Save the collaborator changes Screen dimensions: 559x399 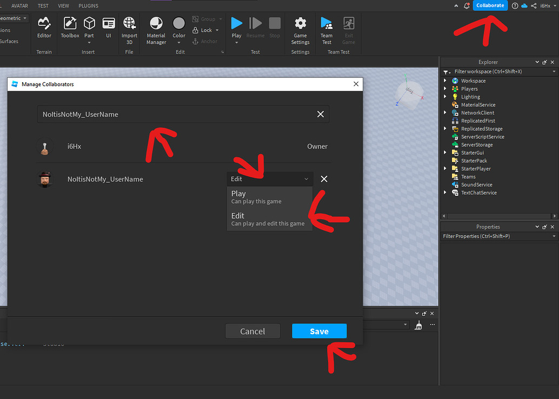tap(319, 330)
